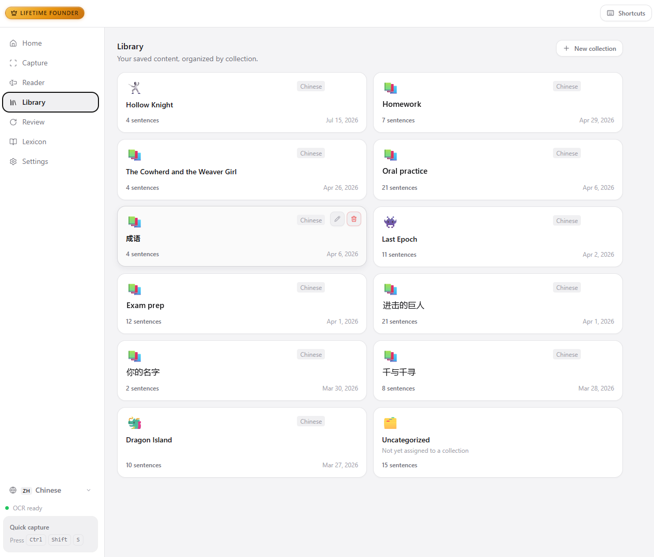Click the crown Lifetime Founder badge

[45, 13]
